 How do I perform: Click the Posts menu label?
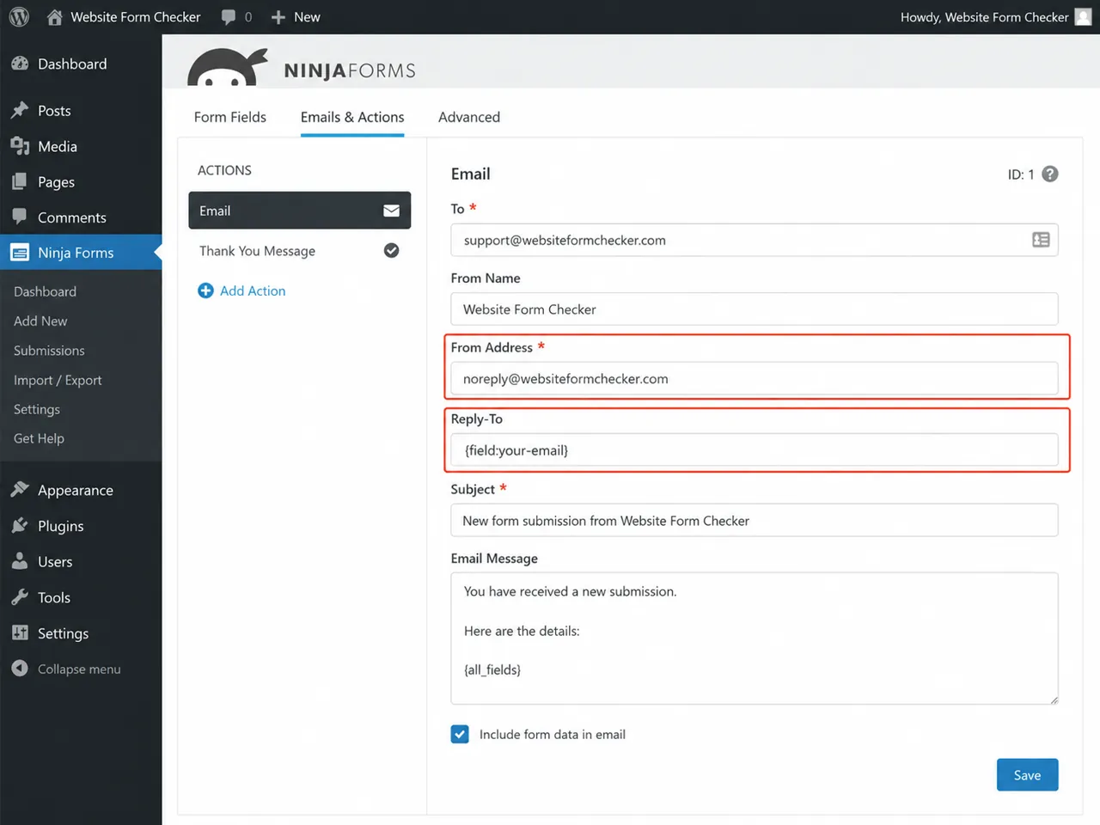(x=54, y=110)
